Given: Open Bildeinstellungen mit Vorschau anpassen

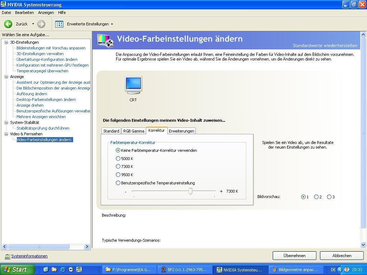Looking at the screenshot, I should 51,48.
